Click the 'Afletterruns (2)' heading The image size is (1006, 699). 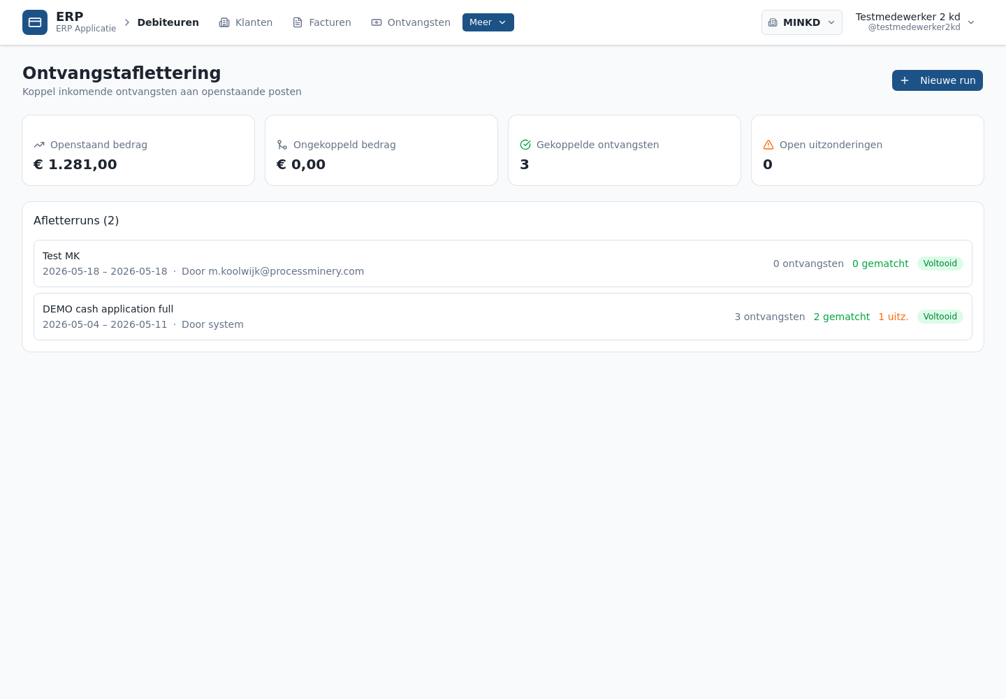click(76, 220)
